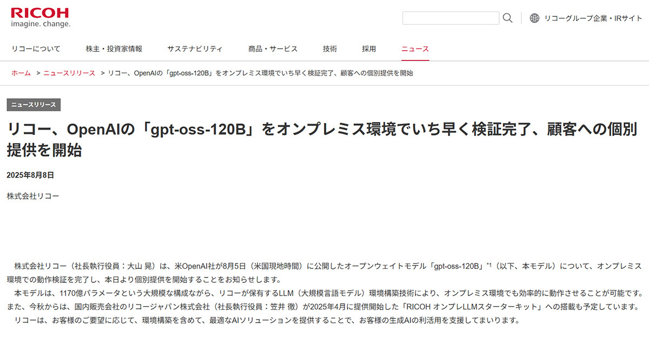Click the magnifying glass search icon
Image resolution: width=649 pixels, height=339 pixels.
point(507,18)
